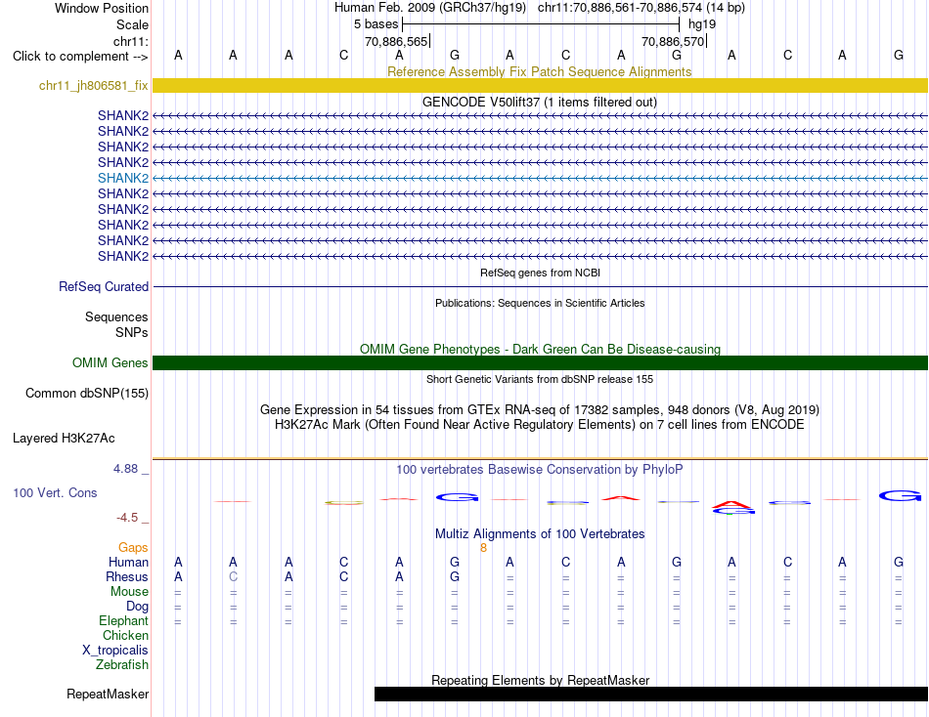Click the Window Position label
929x717 pixels.
coord(102,8)
